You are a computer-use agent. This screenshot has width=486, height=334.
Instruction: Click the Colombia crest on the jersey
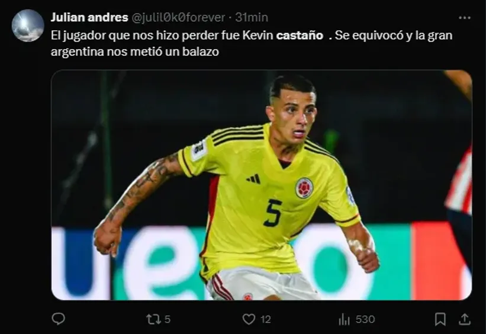point(304,188)
